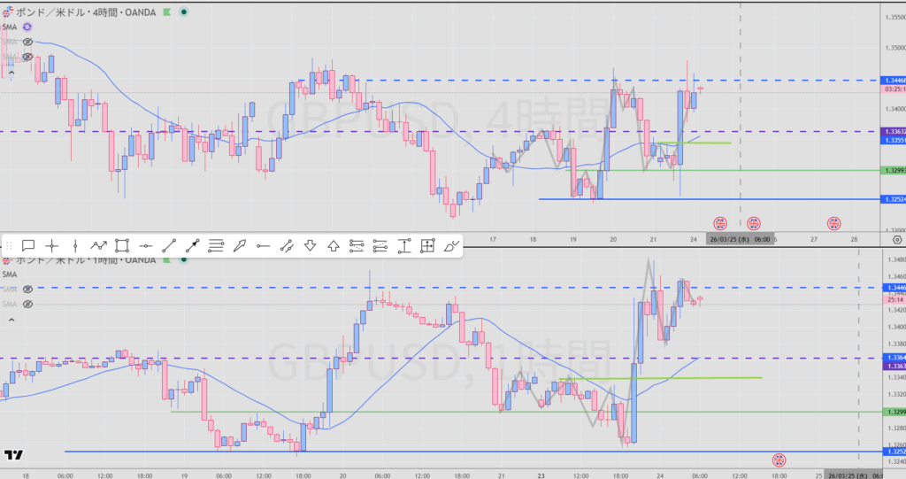Show the third hidden SMA in 4-hour chart
The height and width of the screenshot is (479, 906).
click(28, 56)
